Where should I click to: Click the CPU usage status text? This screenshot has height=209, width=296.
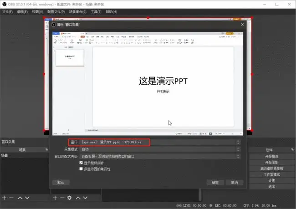click(x=260, y=205)
